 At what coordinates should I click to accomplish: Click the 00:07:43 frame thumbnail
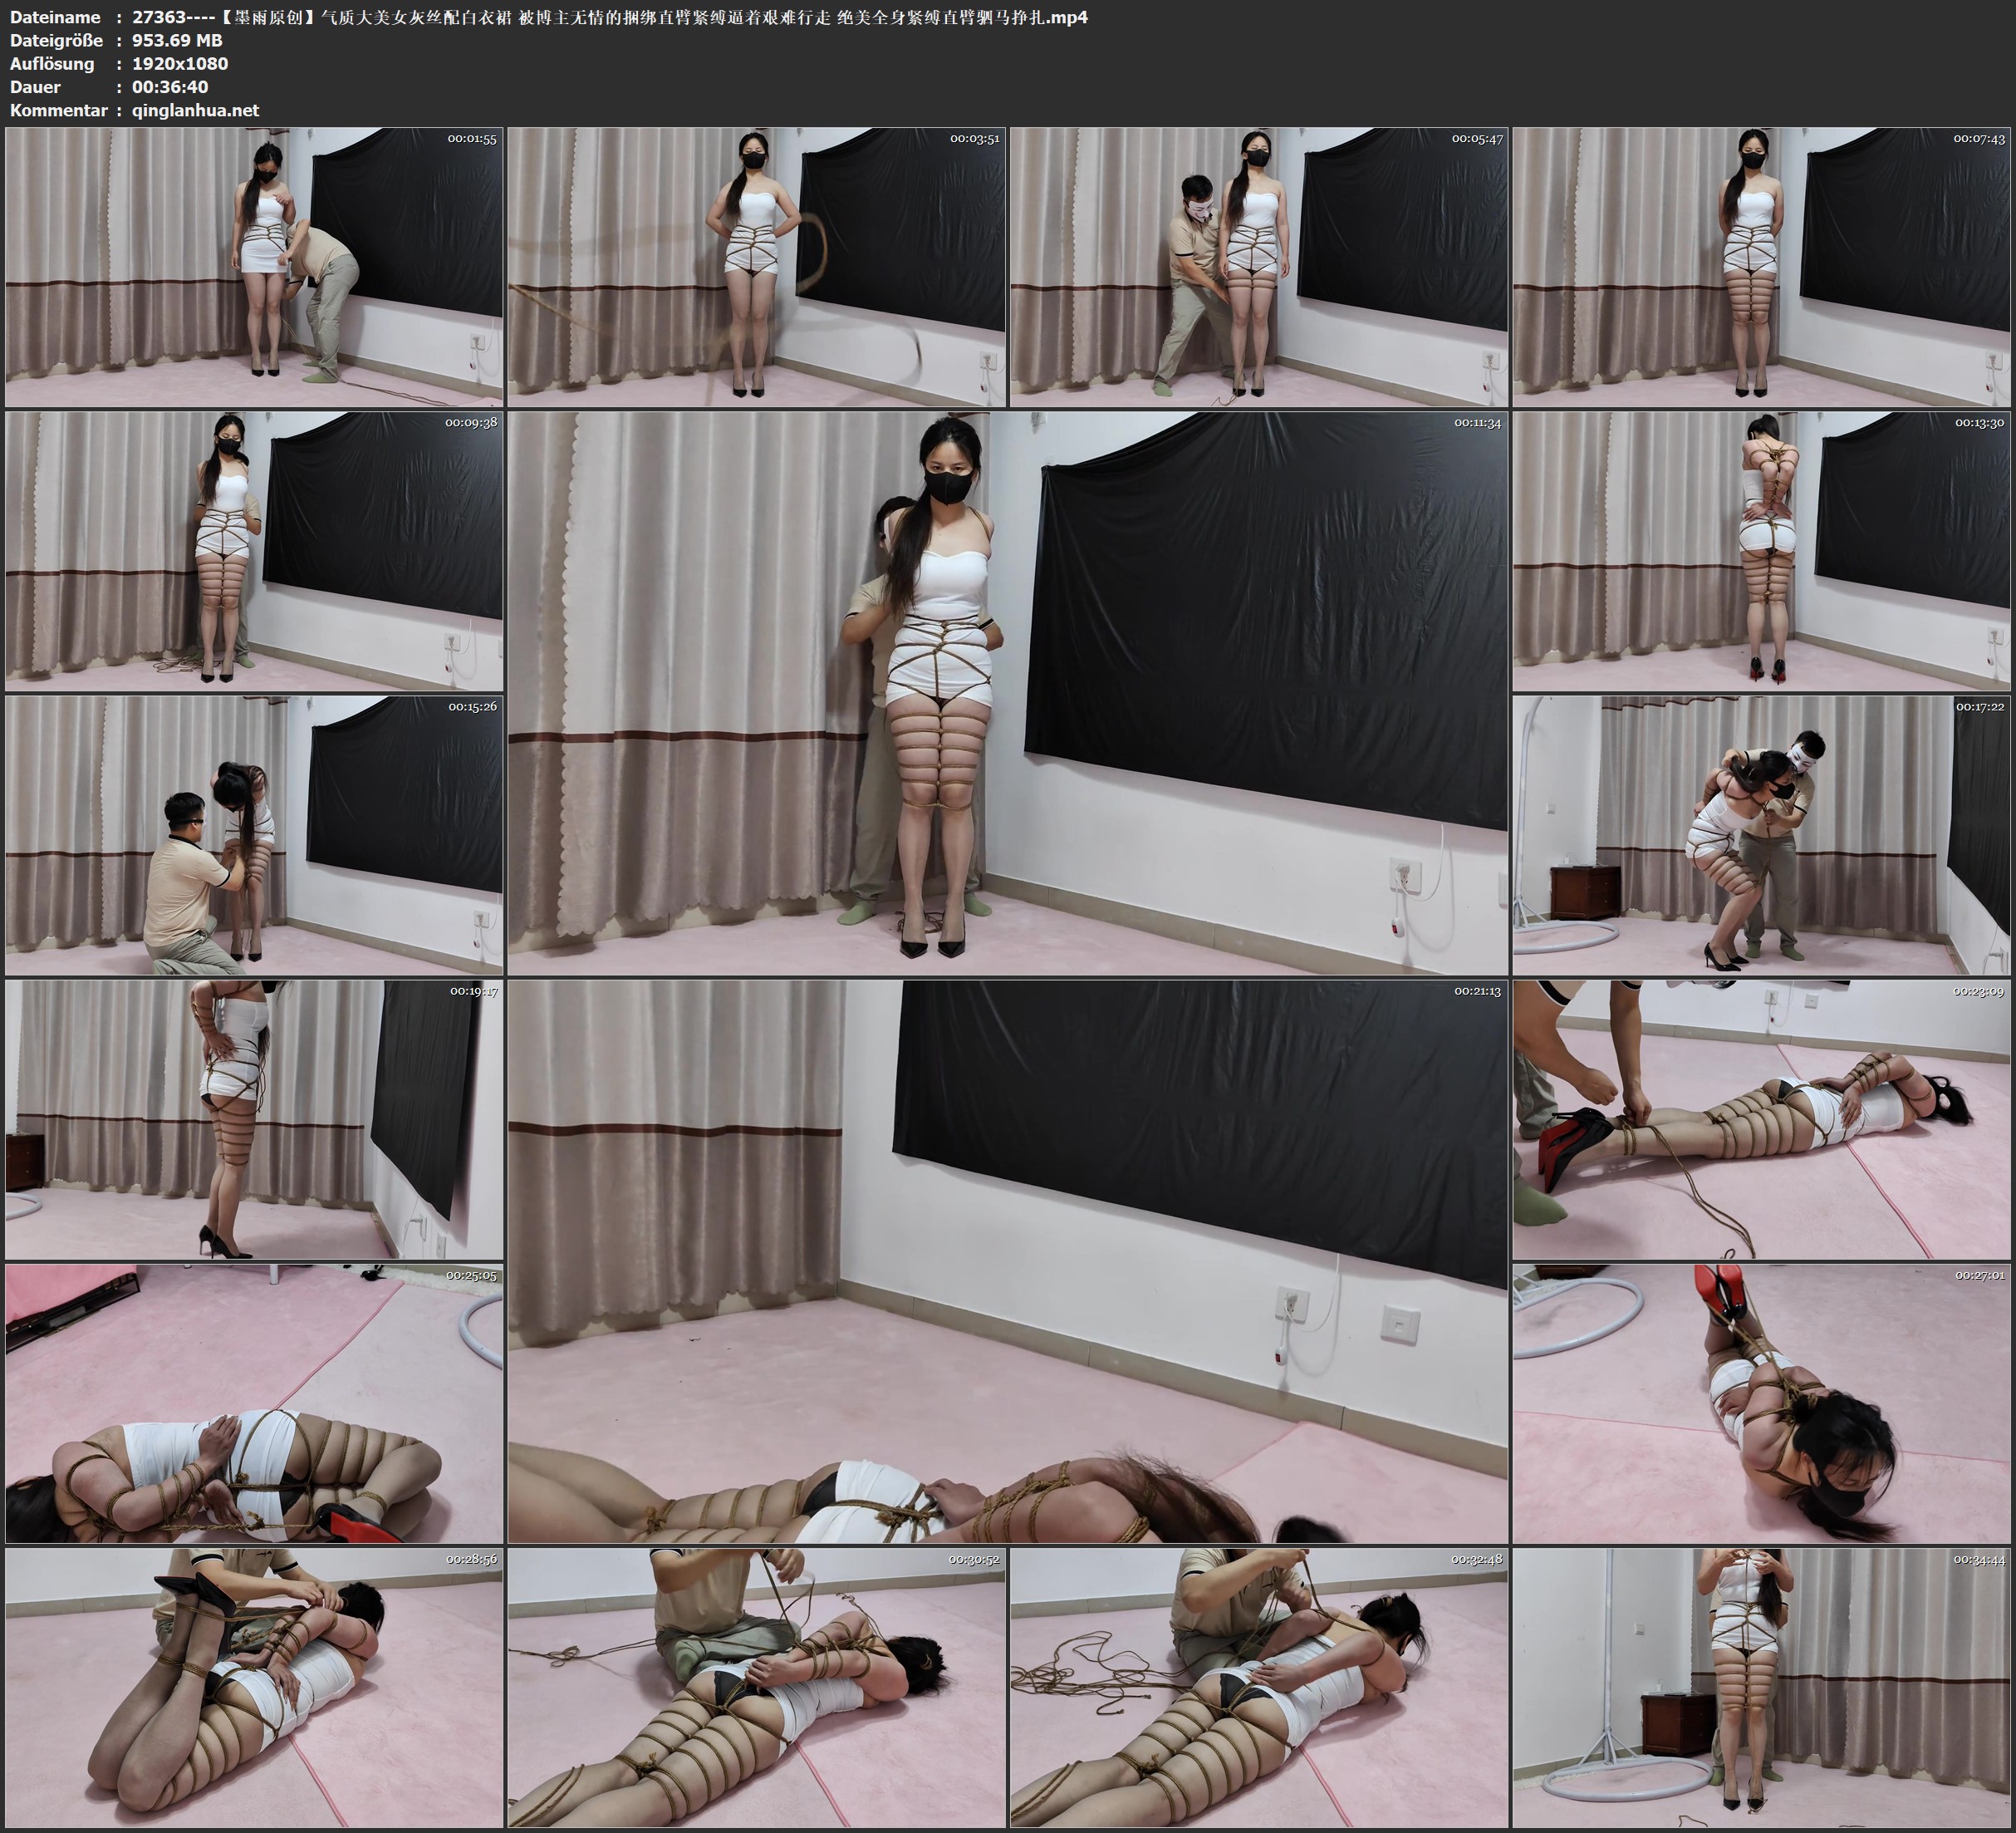click(1761, 268)
